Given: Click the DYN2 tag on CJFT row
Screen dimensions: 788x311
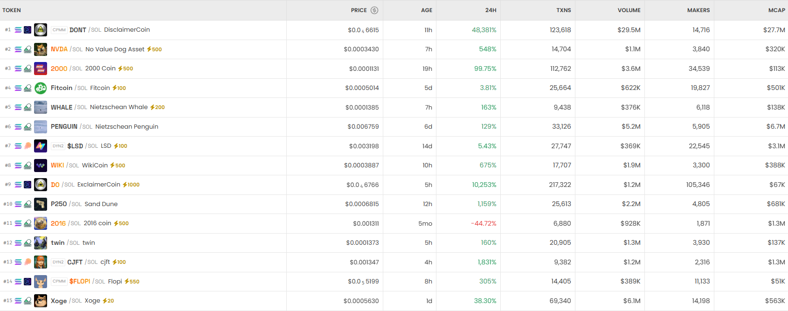Looking at the screenshot, I should (x=58, y=262).
